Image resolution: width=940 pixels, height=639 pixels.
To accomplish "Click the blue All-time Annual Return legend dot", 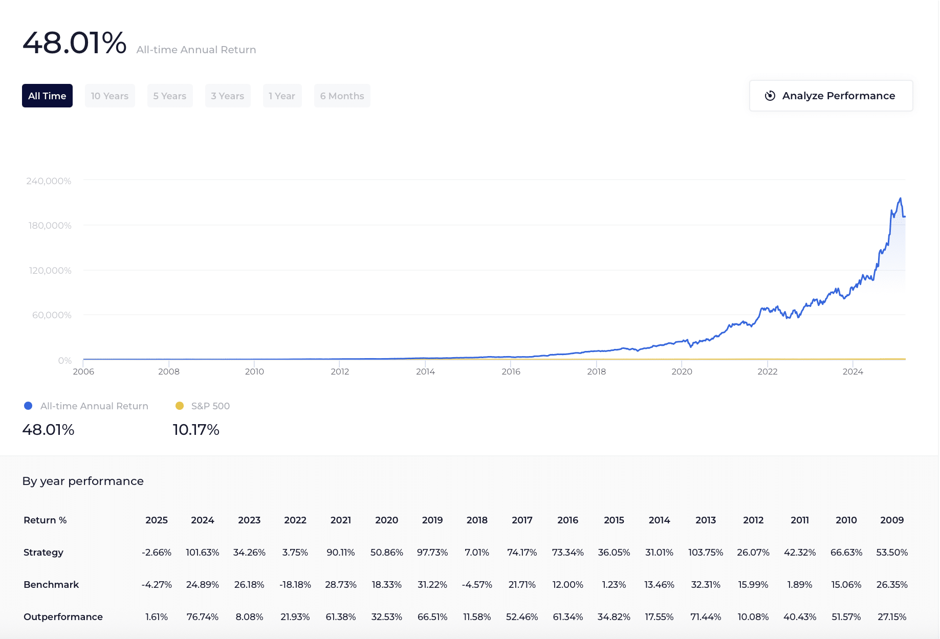I will (x=28, y=406).
